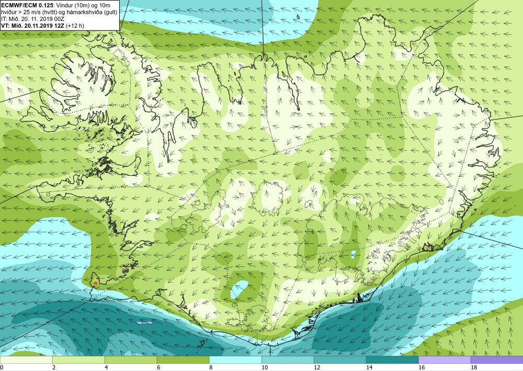Click the light green 2–4 legend swatch

click(x=78, y=360)
